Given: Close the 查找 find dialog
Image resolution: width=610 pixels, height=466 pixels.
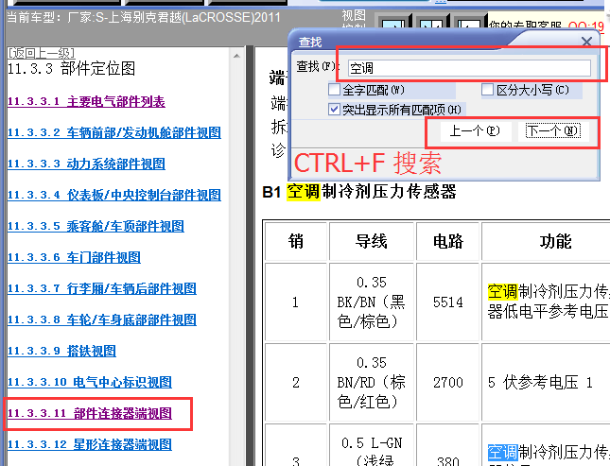Looking at the screenshot, I should click(x=586, y=42).
